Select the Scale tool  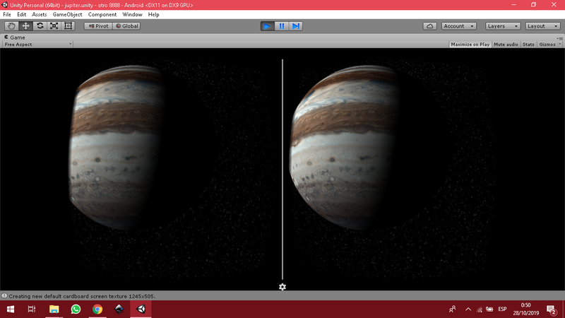[54, 26]
